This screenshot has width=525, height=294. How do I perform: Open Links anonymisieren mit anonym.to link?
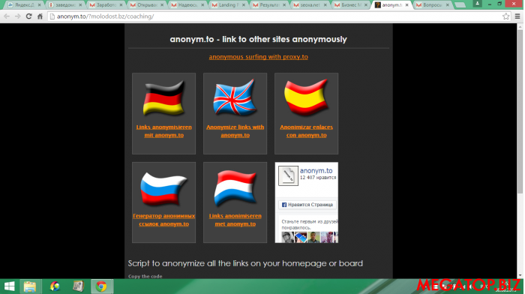[x=163, y=131]
